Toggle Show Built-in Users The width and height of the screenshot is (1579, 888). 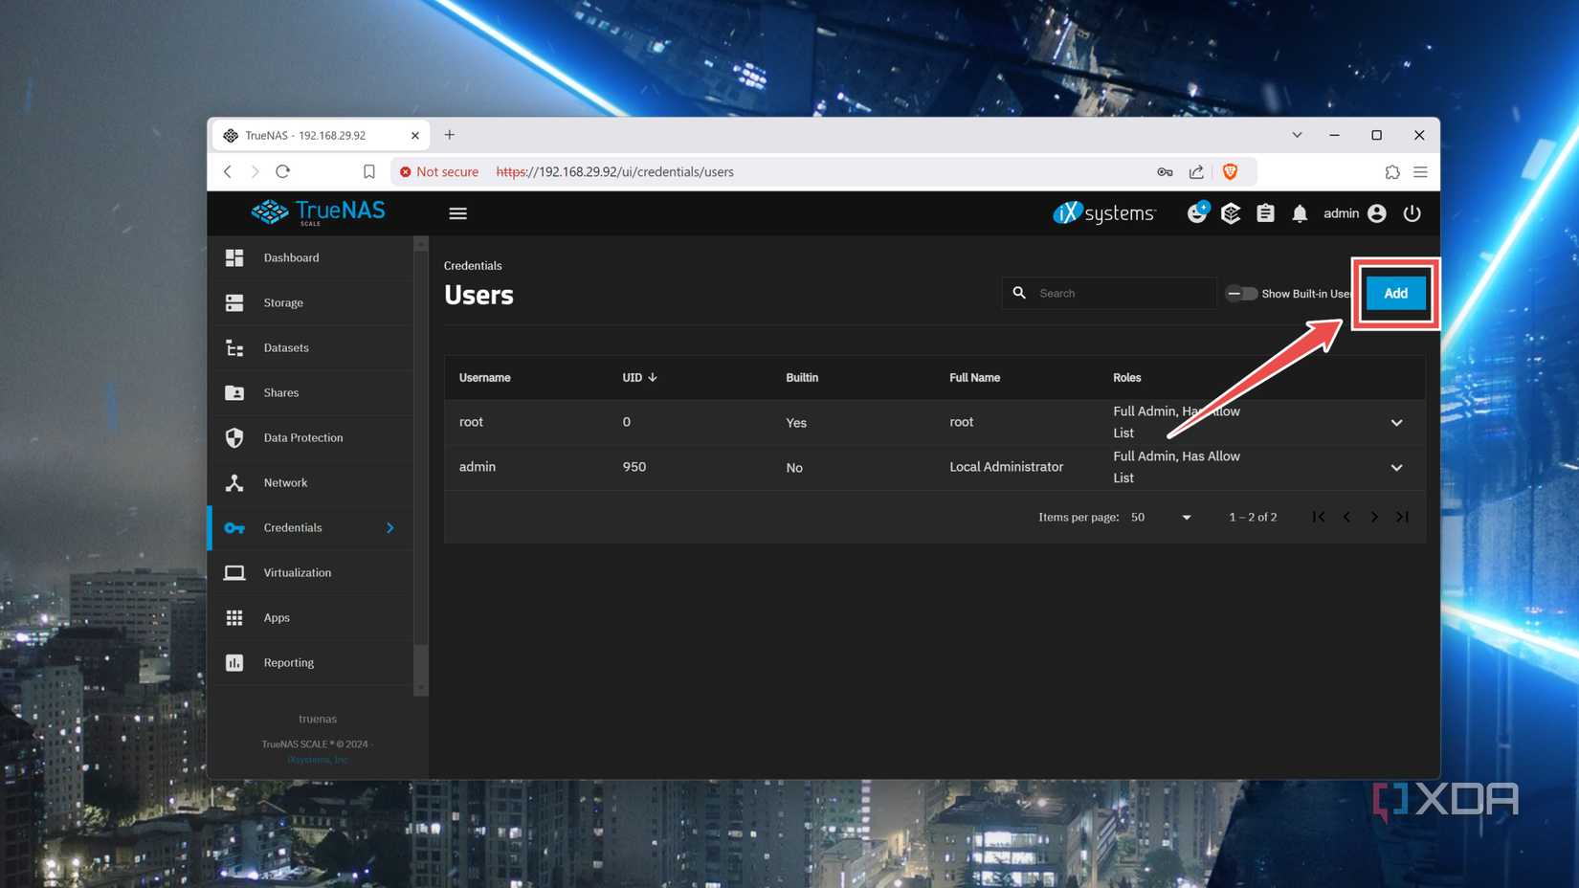(x=1241, y=294)
